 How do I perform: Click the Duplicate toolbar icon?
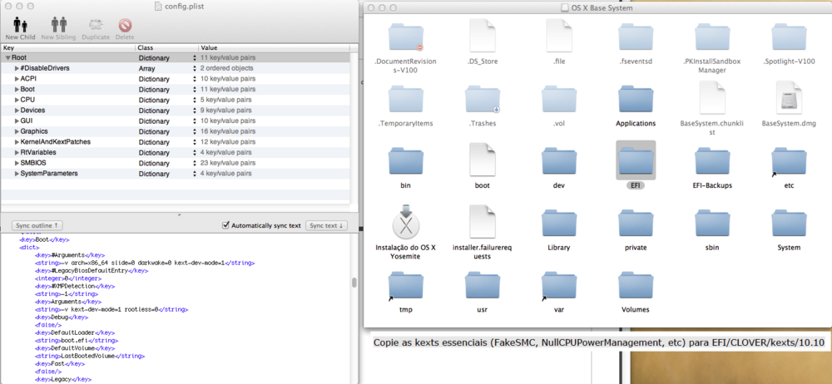pyautogui.click(x=96, y=25)
